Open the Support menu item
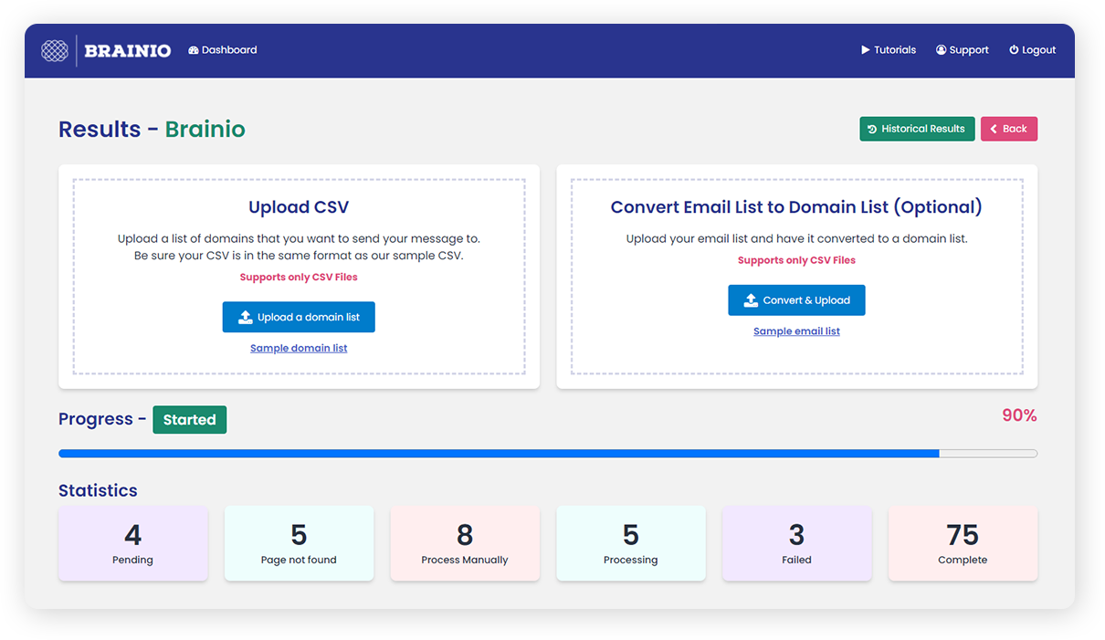 963,50
